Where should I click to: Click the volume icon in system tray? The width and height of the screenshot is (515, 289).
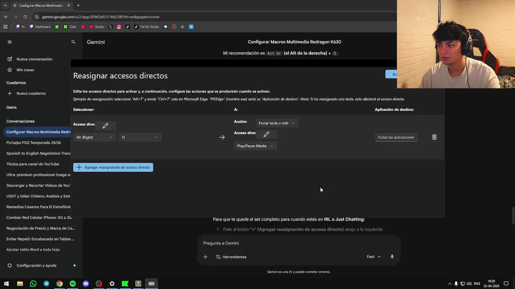click(x=469, y=284)
